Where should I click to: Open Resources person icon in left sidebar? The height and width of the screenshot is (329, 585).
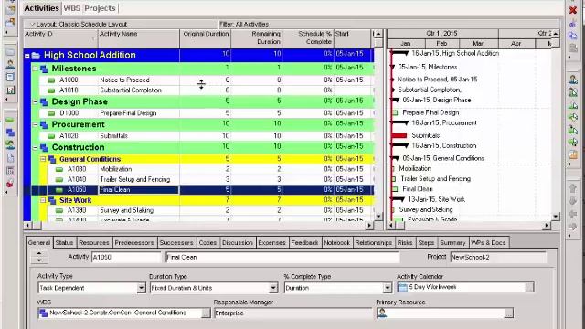pyautogui.click(x=10, y=64)
